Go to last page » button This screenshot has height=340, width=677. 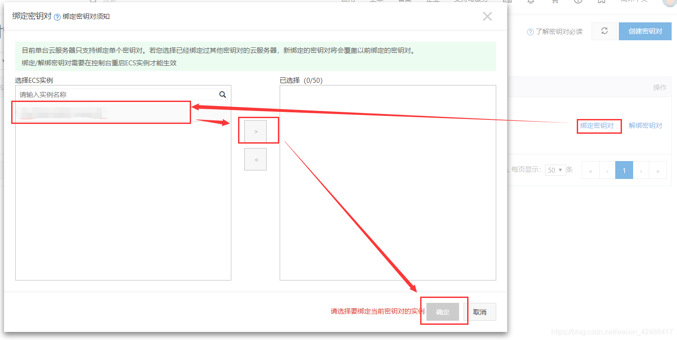click(x=658, y=170)
